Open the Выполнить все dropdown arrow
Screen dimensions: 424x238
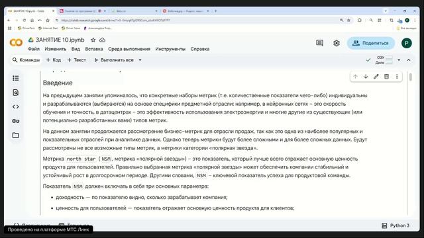(x=140, y=60)
